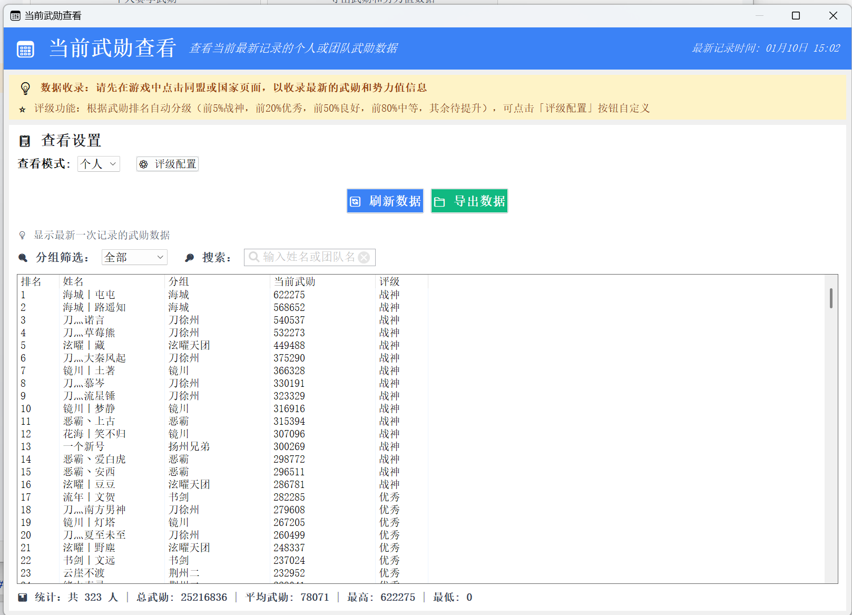
Task: Select the name 流年丨文贺
Action: 89,497
